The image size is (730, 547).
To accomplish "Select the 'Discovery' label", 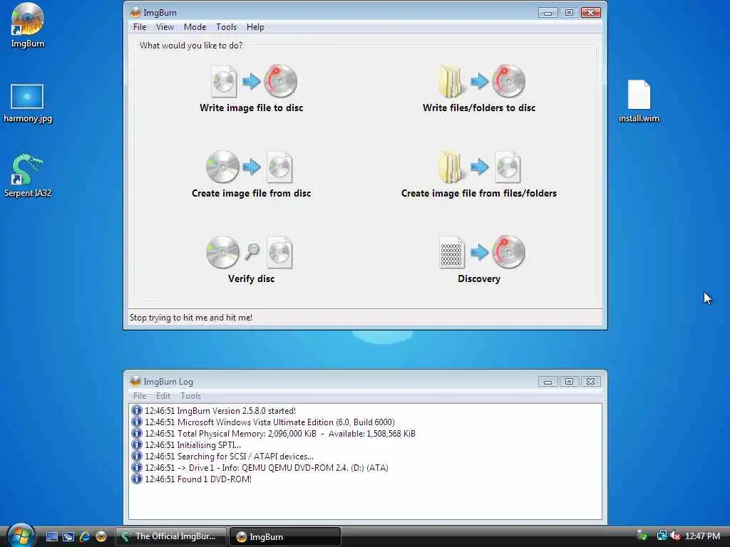I will (x=479, y=279).
